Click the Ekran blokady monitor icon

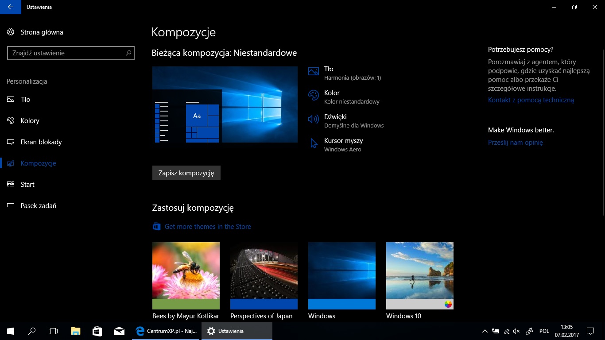tap(11, 142)
